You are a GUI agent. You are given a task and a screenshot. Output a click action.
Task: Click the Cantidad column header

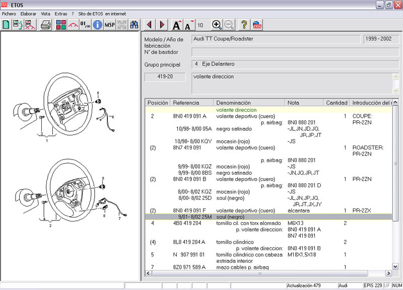[x=337, y=103]
